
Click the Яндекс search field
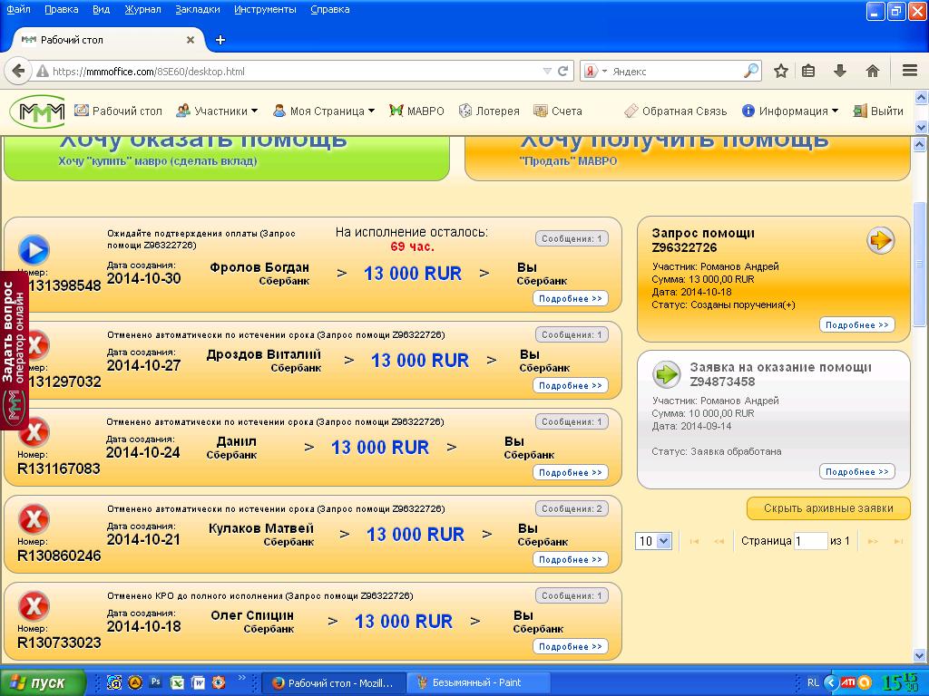click(675, 71)
